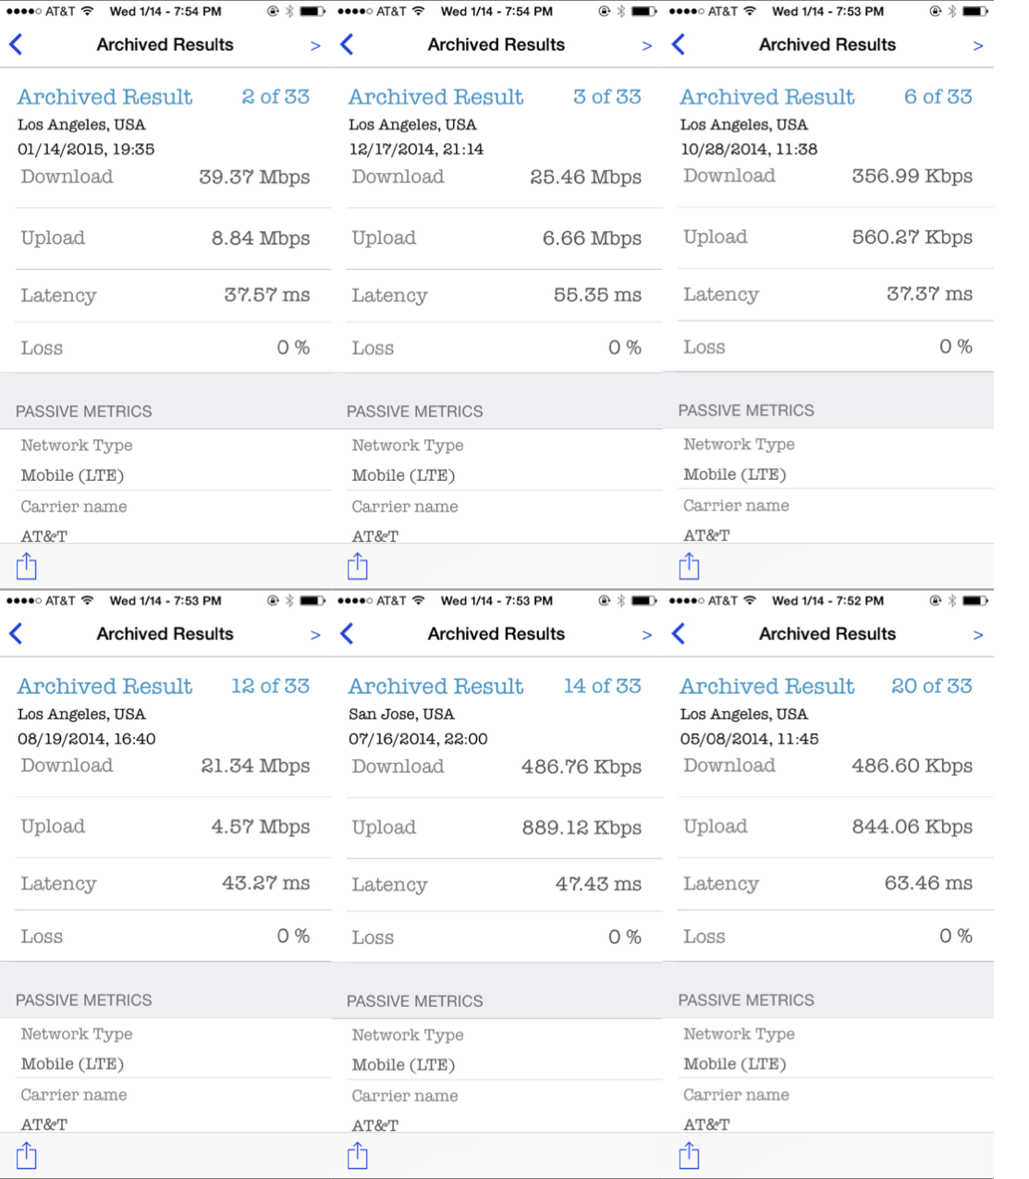
Task: Tap share icon below result 12 of 33
Action: 27,1154
